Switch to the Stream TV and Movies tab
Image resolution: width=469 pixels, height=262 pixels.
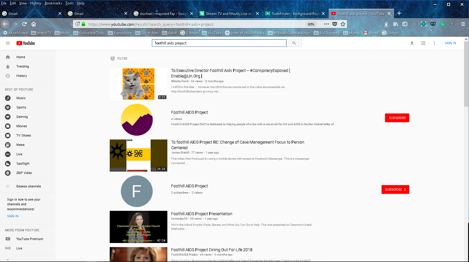point(229,13)
